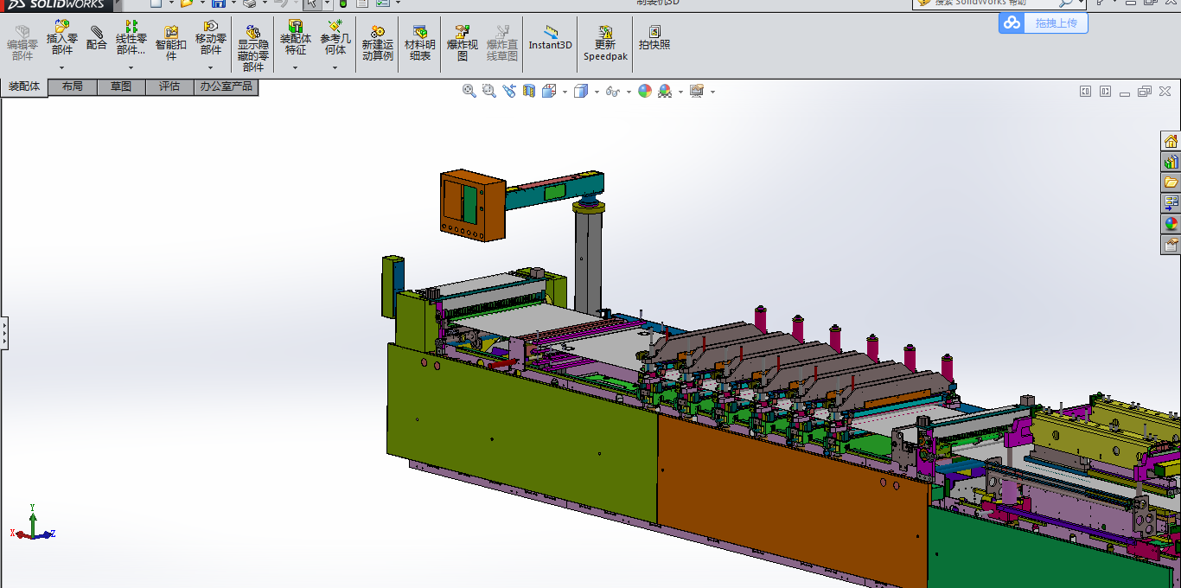
Task: Open 材料明细表 (Bill of Materials)
Action: coord(419,33)
